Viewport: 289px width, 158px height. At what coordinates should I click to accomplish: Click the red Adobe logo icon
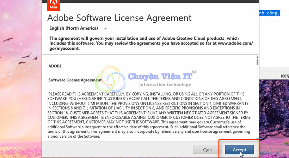tap(53, 5)
